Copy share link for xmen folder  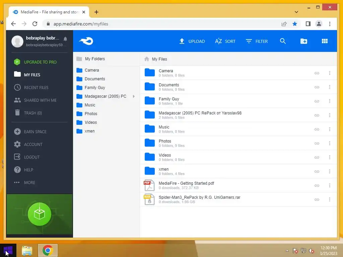[317, 172]
